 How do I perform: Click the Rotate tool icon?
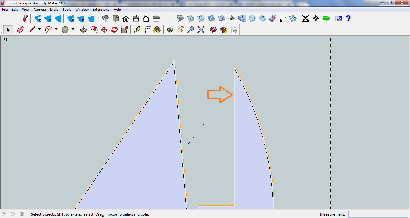114,30
